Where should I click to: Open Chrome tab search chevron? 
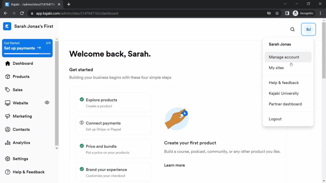pyautogui.click(x=285, y=4)
